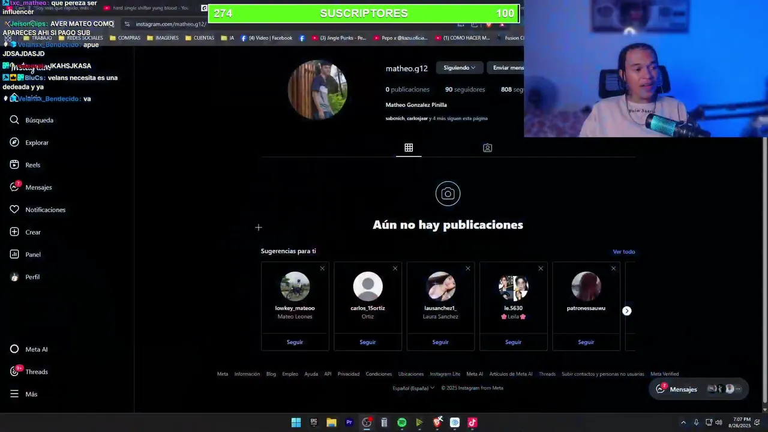Screen dimensions: 768x432
Task: Follow patronessauwu via Seguir
Action: (x=586, y=342)
